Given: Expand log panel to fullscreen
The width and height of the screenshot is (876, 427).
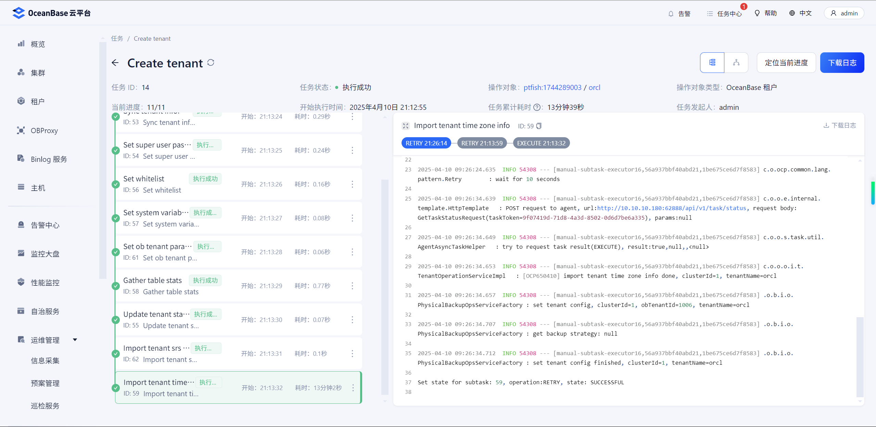Looking at the screenshot, I should pyautogui.click(x=406, y=126).
